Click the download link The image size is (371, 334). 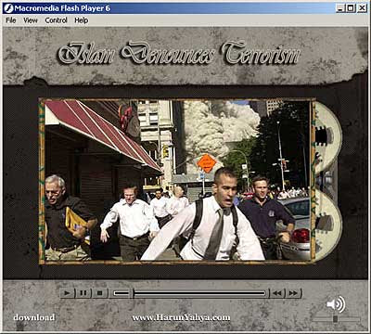[34, 317]
